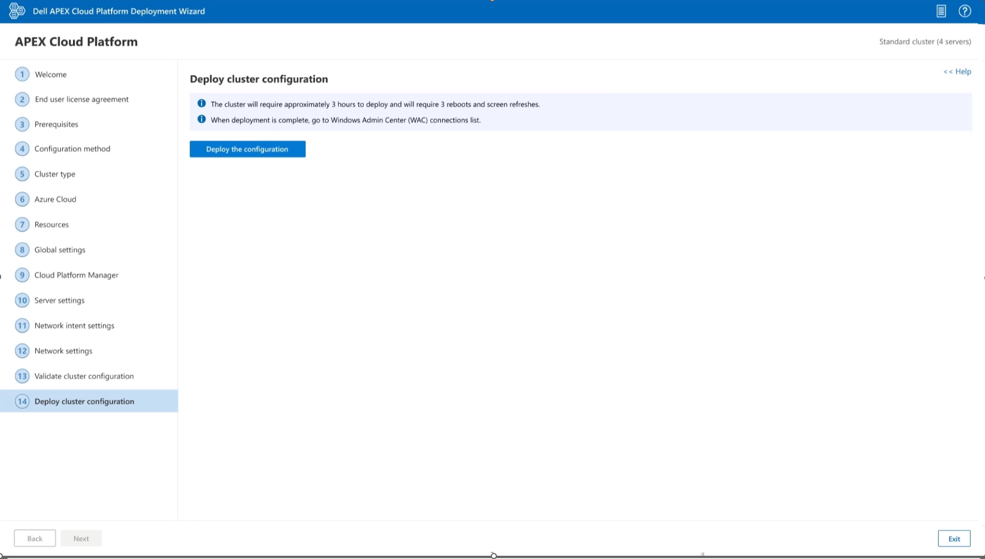Click the step 1 circle icon
985x559 pixels.
coord(22,74)
